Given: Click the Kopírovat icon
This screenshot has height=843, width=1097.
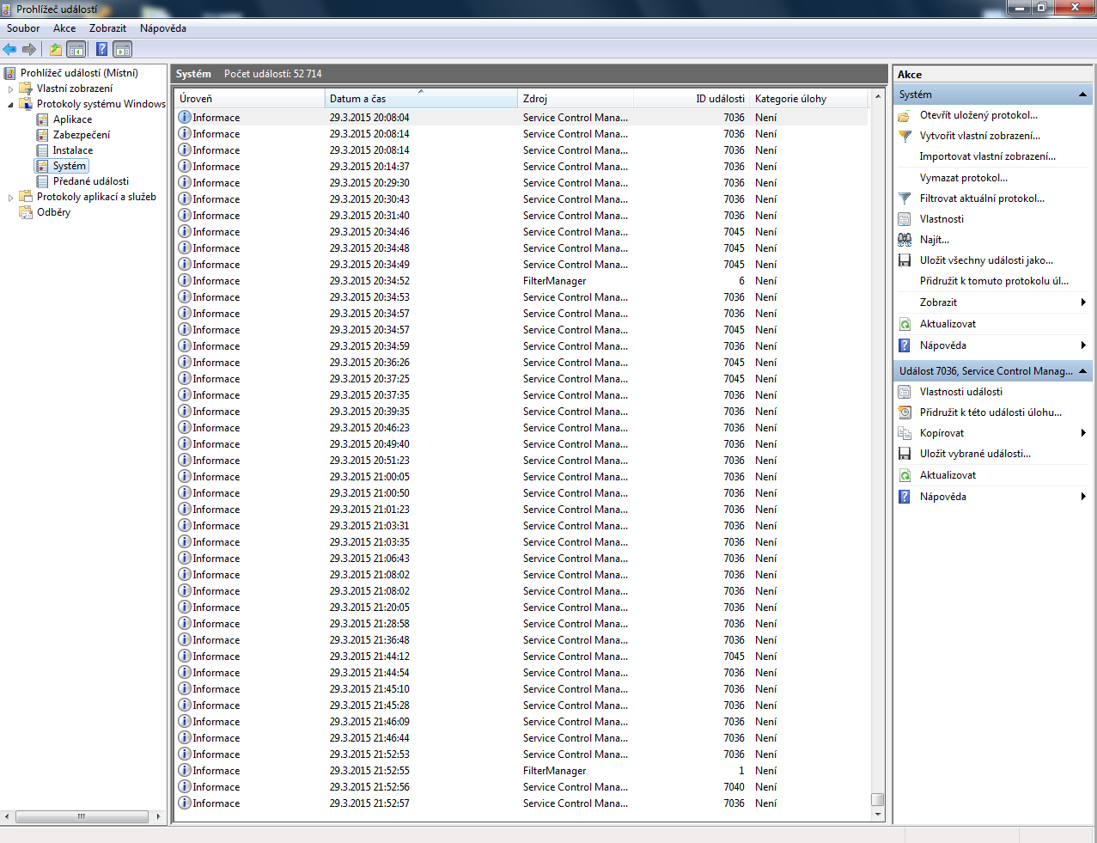Looking at the screenshot, I should coord(905,433).
